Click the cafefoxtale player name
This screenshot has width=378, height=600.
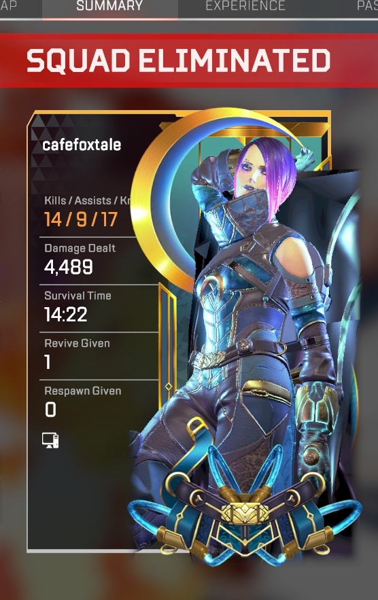click(82, 145)
